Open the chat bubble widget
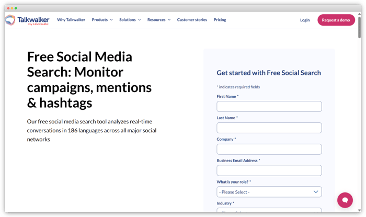This screenshot has width=366, height=217. click(x=345, y=200)
